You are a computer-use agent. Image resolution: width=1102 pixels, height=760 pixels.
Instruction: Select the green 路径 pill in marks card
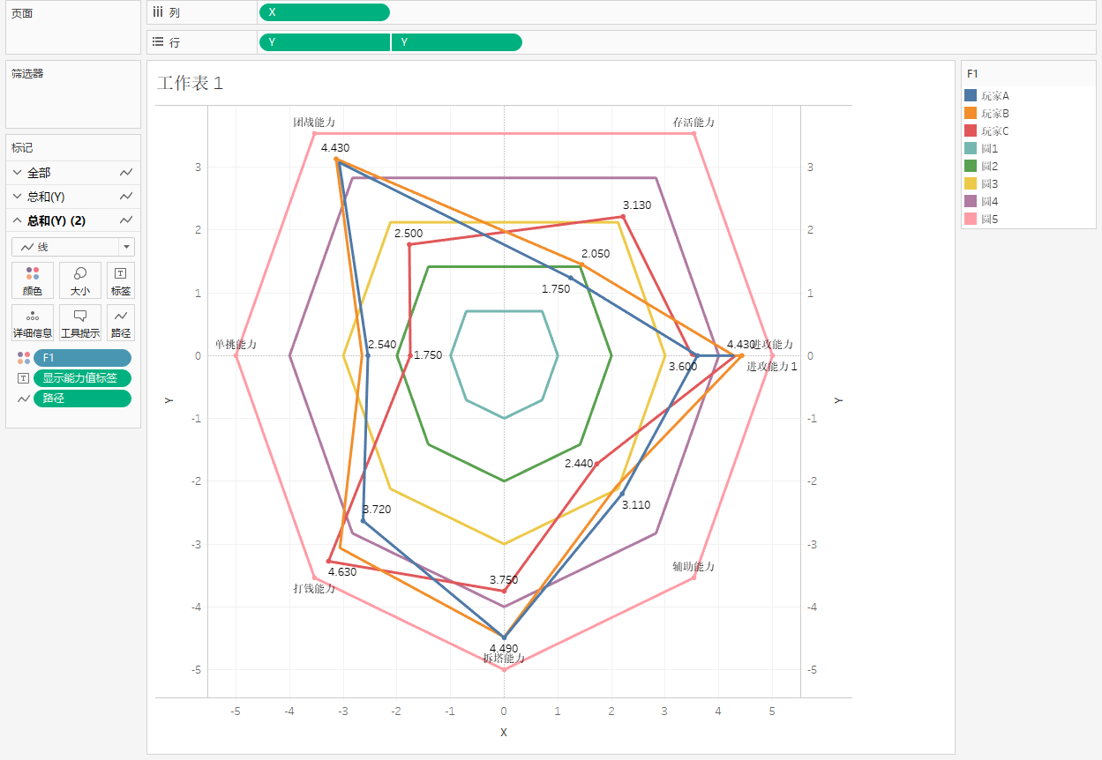tap(82, 399)
